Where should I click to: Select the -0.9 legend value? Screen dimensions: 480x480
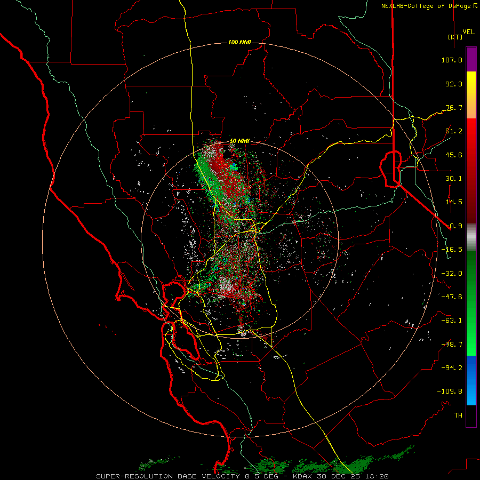tap(454, 226)
